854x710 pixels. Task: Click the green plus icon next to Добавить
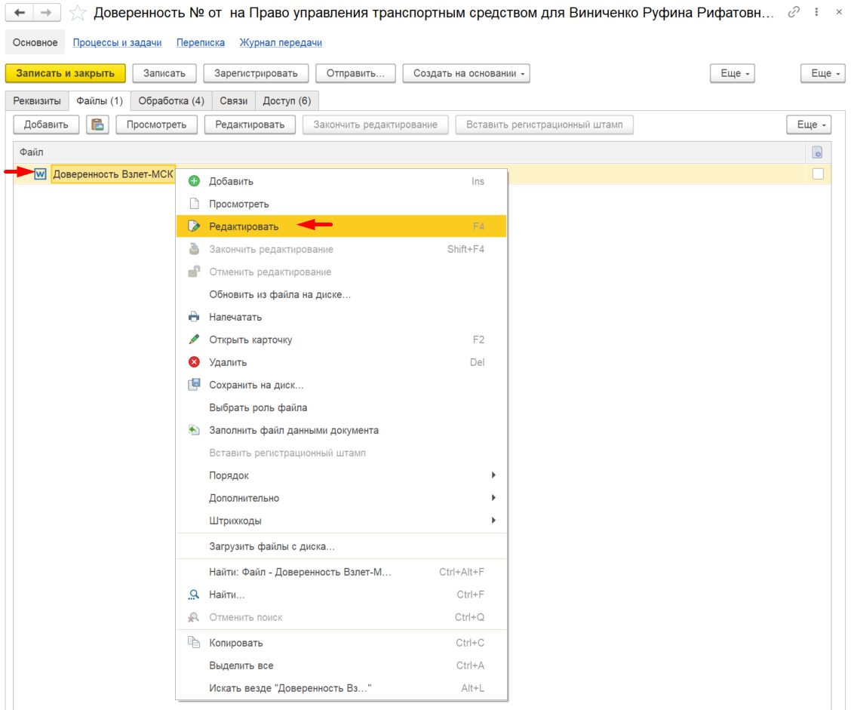(x=194, y=181)
